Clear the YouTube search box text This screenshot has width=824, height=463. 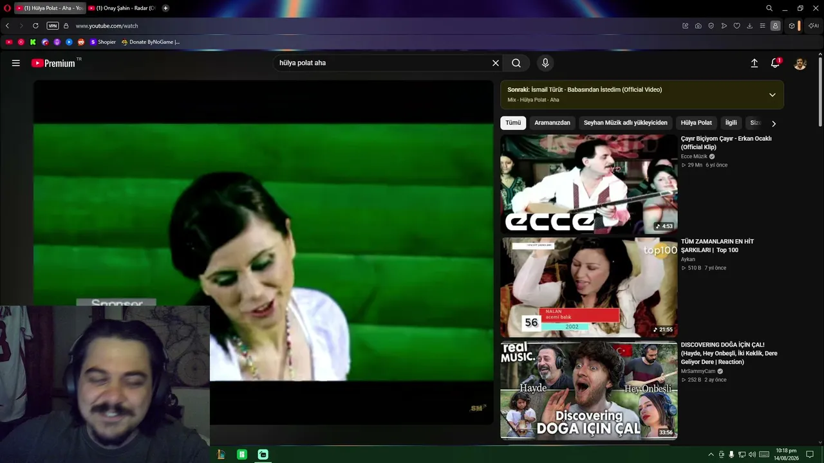(x=496, y=63)
